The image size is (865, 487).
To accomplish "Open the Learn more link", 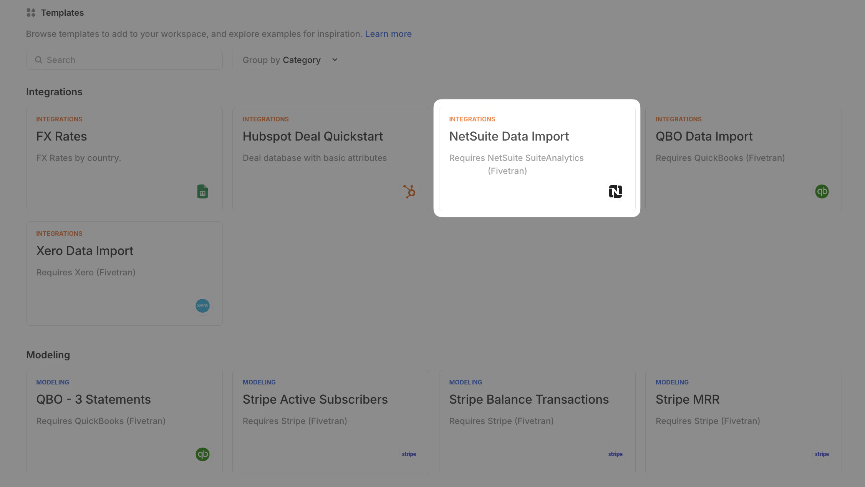I will (388, 34).
